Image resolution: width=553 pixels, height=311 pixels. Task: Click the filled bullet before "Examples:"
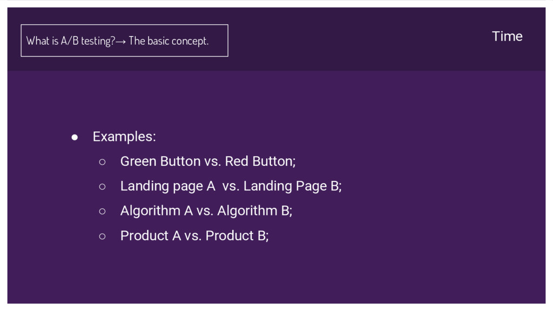pos(75,137)
